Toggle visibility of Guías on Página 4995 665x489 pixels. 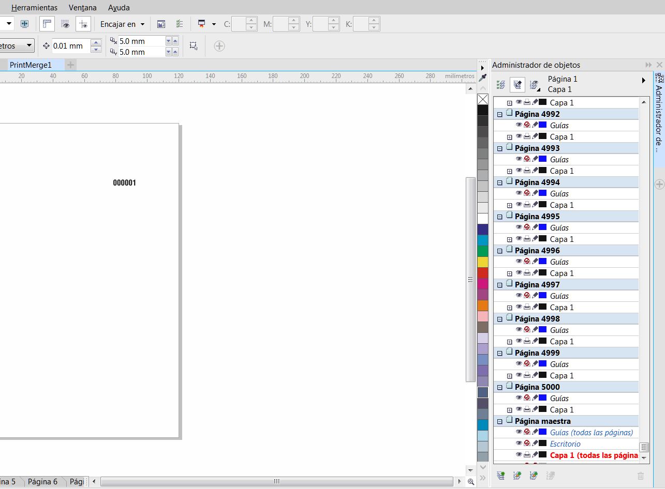(519, 227)
